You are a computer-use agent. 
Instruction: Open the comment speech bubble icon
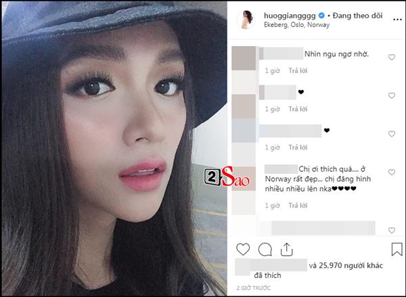pyautogui.click(x=265, y=250)
